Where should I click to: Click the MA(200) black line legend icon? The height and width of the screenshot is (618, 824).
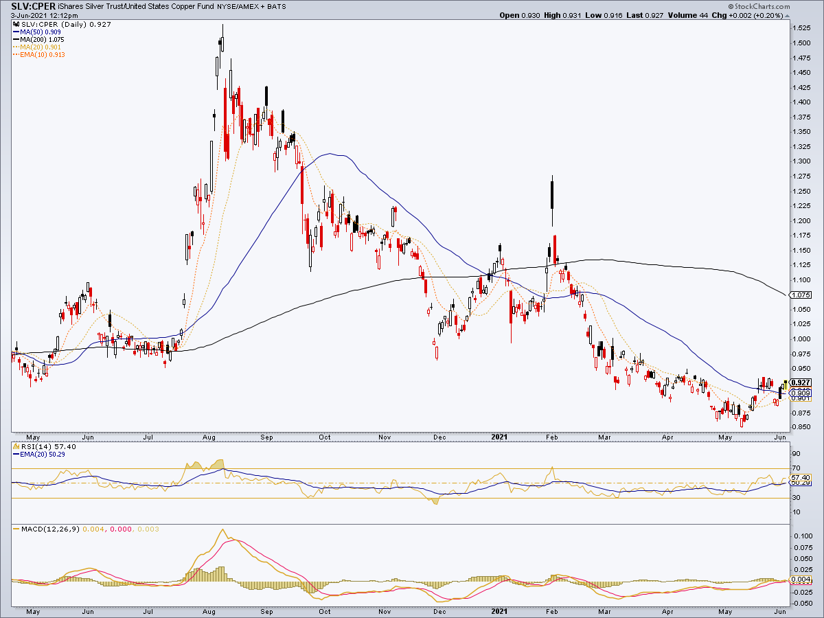click(17, 41)
